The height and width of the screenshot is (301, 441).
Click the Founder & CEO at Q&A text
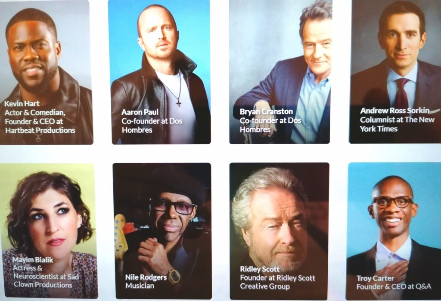coord(394,287)
